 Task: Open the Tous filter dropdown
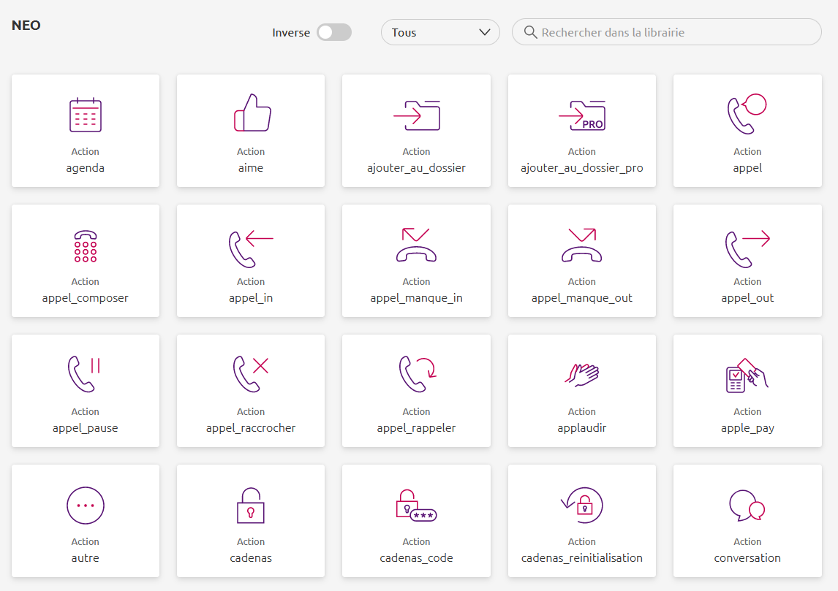[x=440, y=32]
